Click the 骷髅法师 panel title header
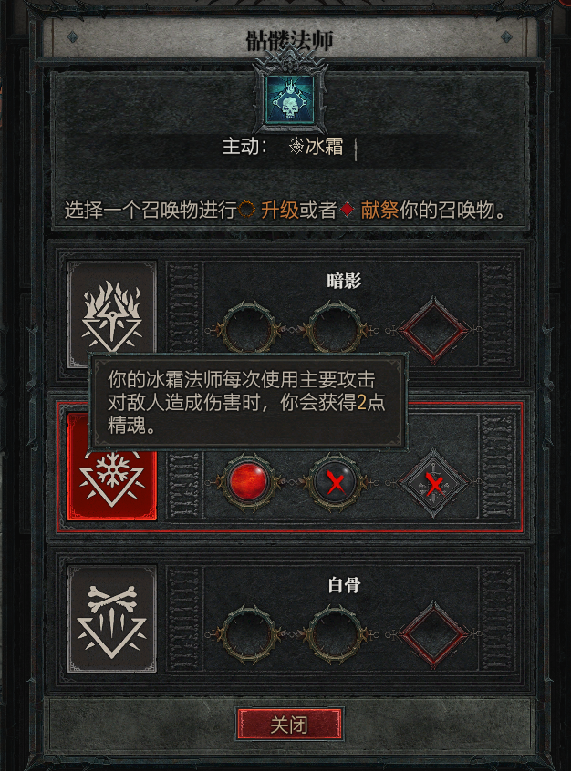571x771 pixels. pyautogui.click(x=289, y=40)
